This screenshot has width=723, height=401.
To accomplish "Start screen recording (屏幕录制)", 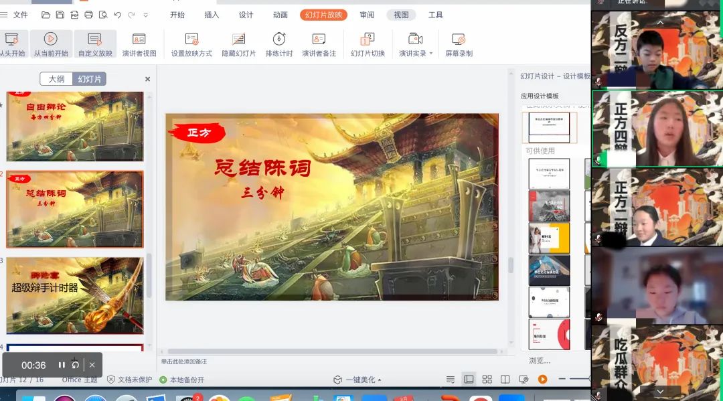I will (x=459, y=44).
